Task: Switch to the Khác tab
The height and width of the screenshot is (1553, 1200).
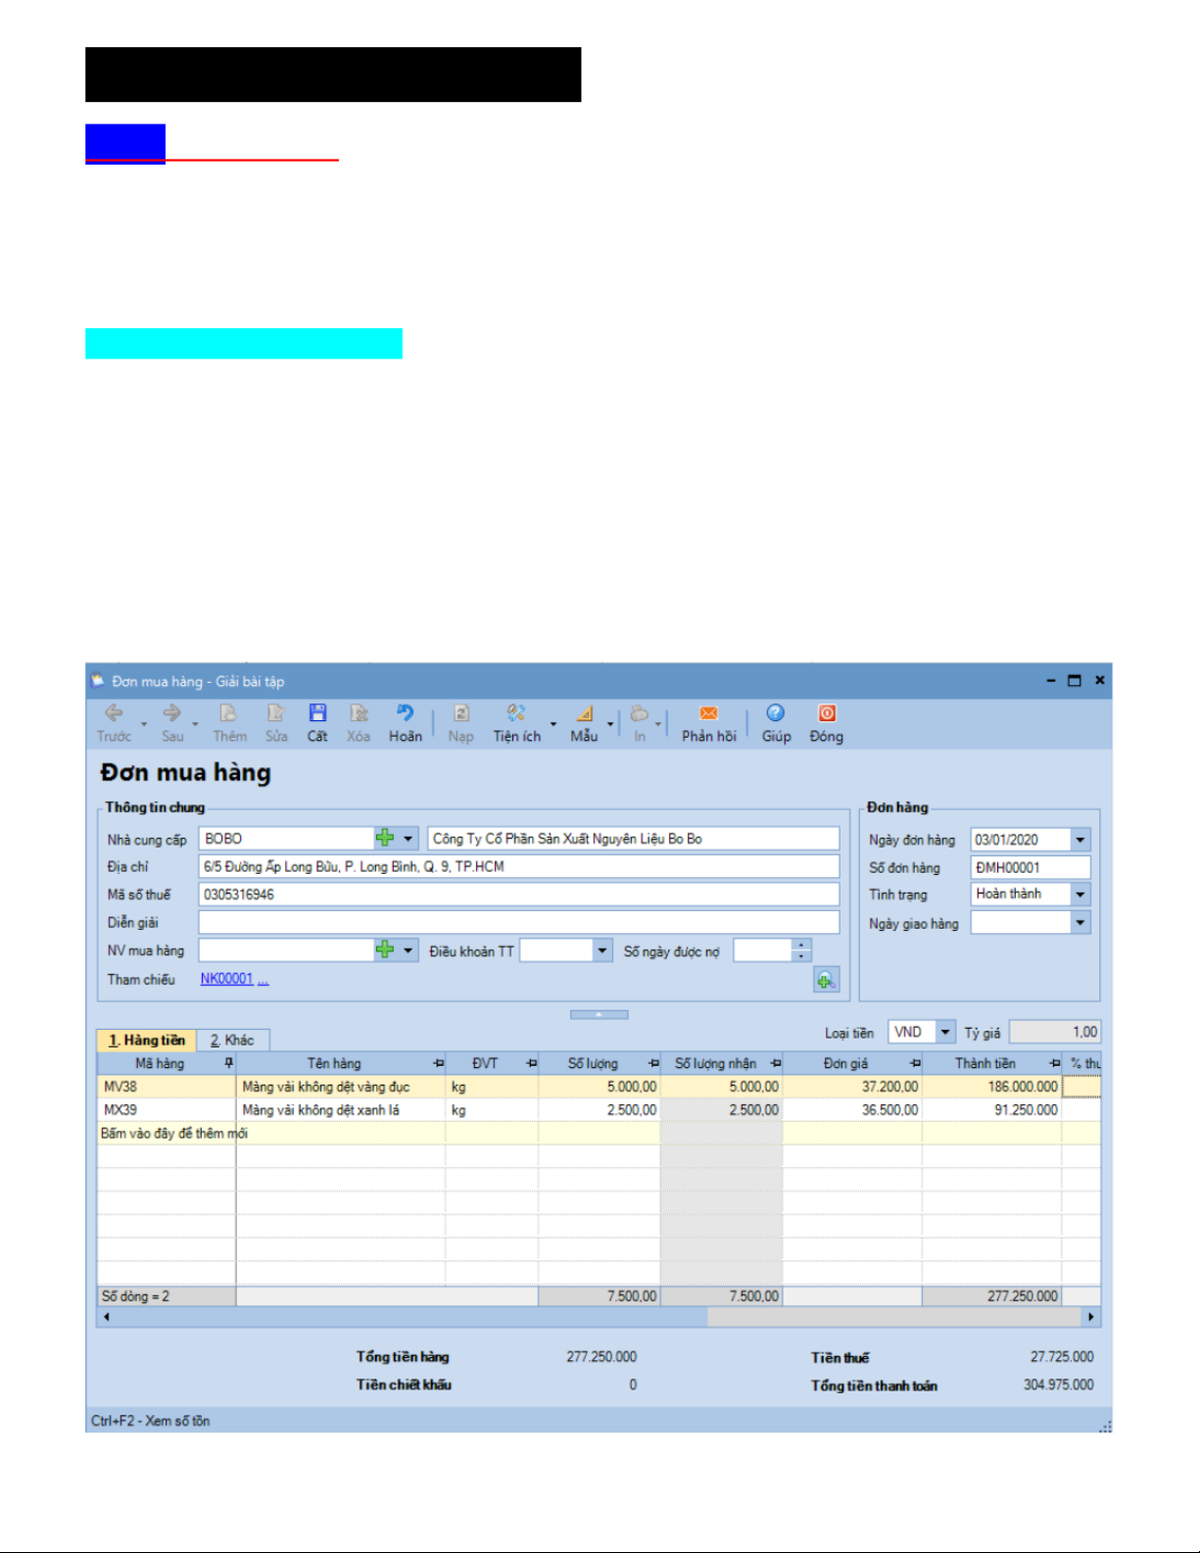Action: point(233,1041)
